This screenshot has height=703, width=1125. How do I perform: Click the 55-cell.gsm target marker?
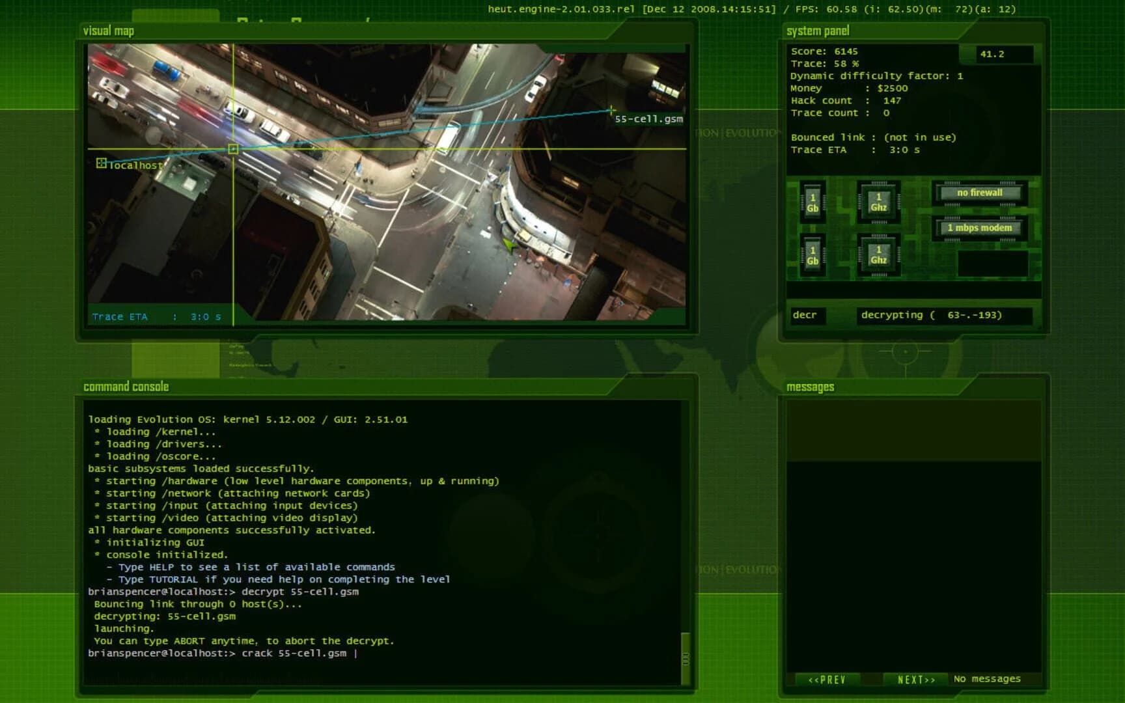tap(612, 111)
